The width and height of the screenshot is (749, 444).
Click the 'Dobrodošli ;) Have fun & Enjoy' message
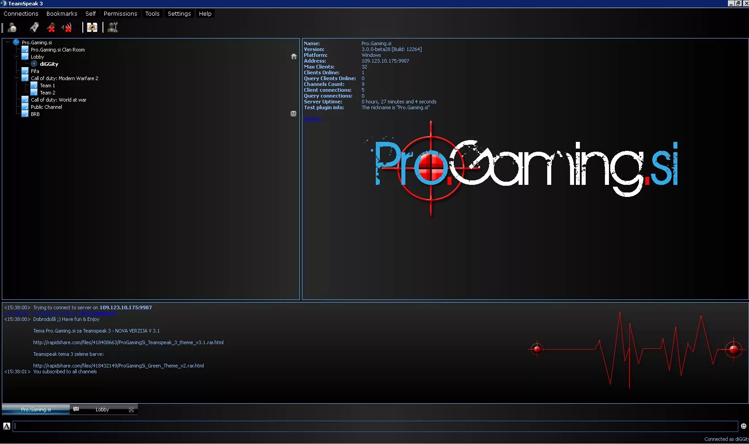66,319
